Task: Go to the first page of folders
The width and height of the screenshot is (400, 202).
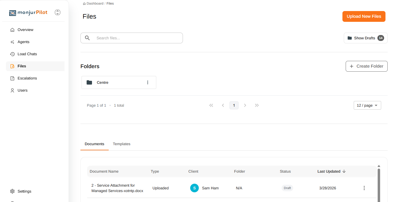Action: (211, 105)
